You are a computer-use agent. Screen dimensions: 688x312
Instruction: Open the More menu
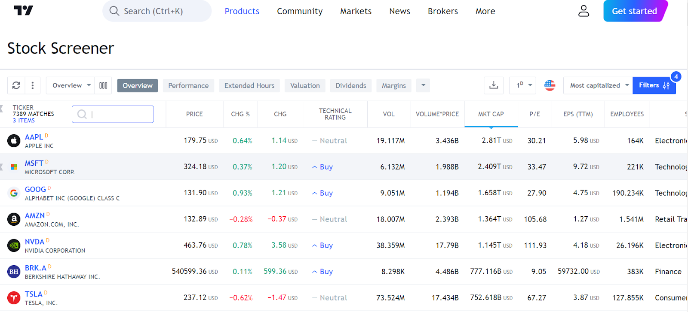[485, 11]
